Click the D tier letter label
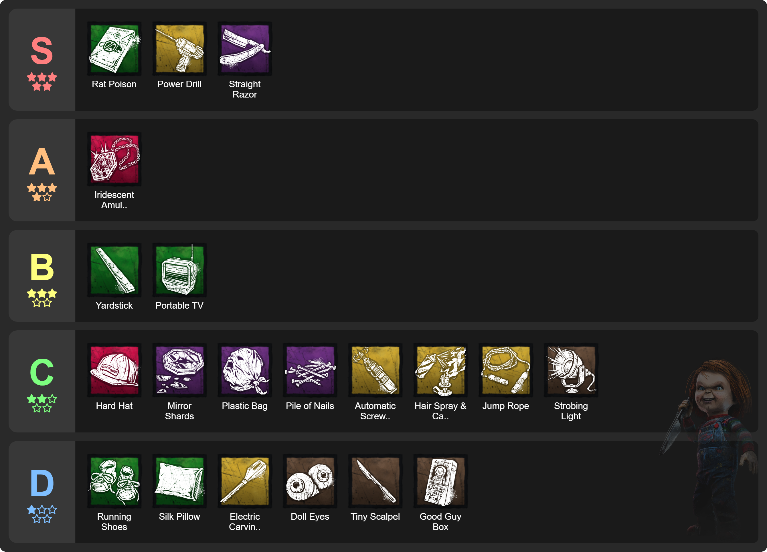The height and width of the screenshot is (552, 767). [x=42, y=483]
